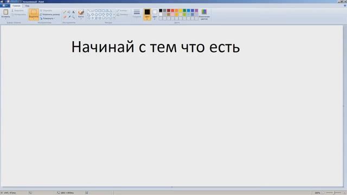
Task: Click Resize (Изменить размер) button
Action: click(50, 15)
